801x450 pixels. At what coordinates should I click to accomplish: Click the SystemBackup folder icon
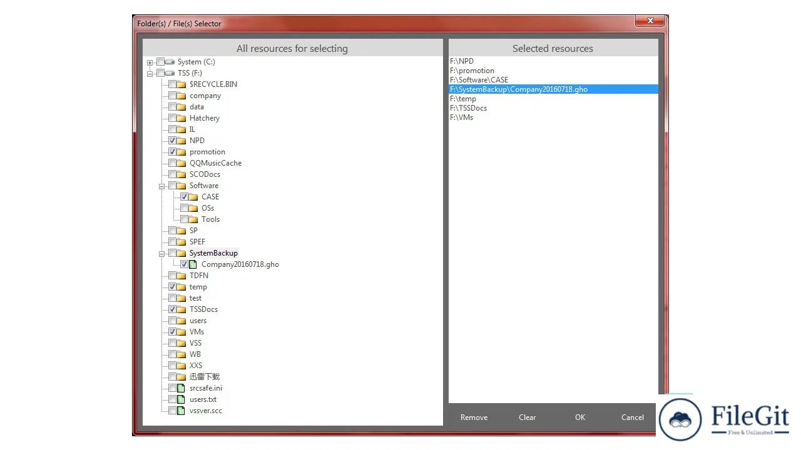[181, 253]
